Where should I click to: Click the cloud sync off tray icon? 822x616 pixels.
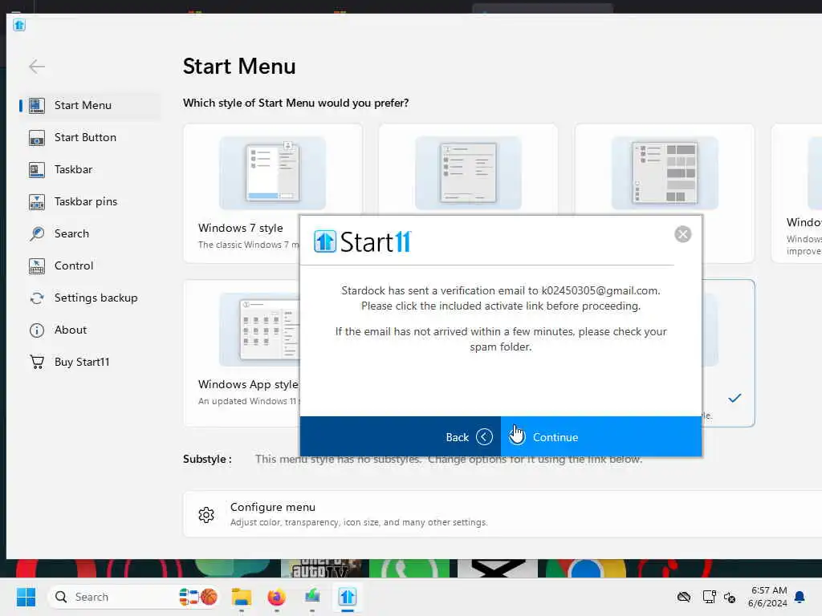pos(684,597)
